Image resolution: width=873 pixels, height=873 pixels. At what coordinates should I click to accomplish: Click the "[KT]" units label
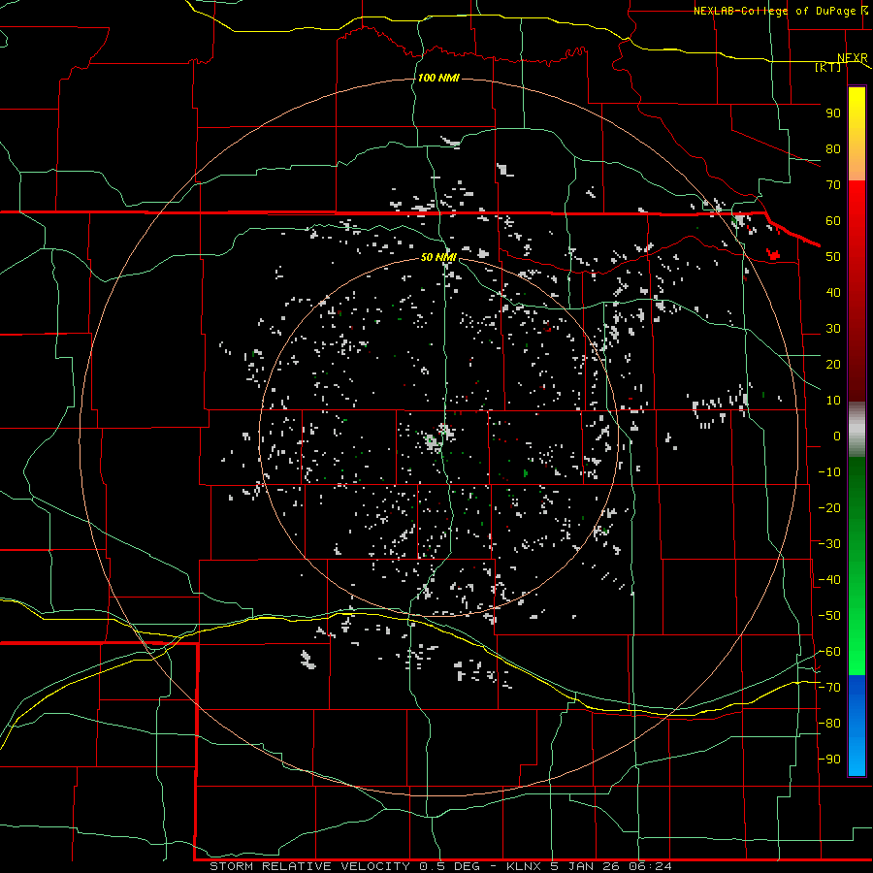(828, 67)
